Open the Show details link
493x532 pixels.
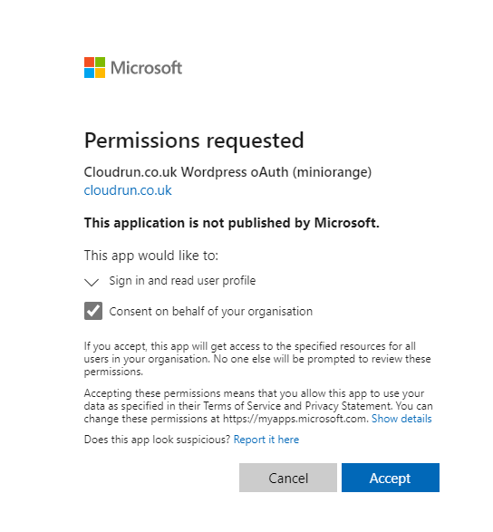click(x=401, y=419)
